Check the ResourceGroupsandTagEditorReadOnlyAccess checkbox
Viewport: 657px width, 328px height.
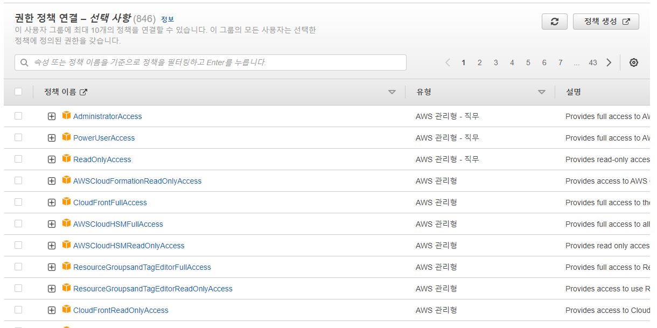click(x=18, y=288)
